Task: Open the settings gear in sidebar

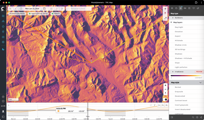Action: (x=3, y=42)
